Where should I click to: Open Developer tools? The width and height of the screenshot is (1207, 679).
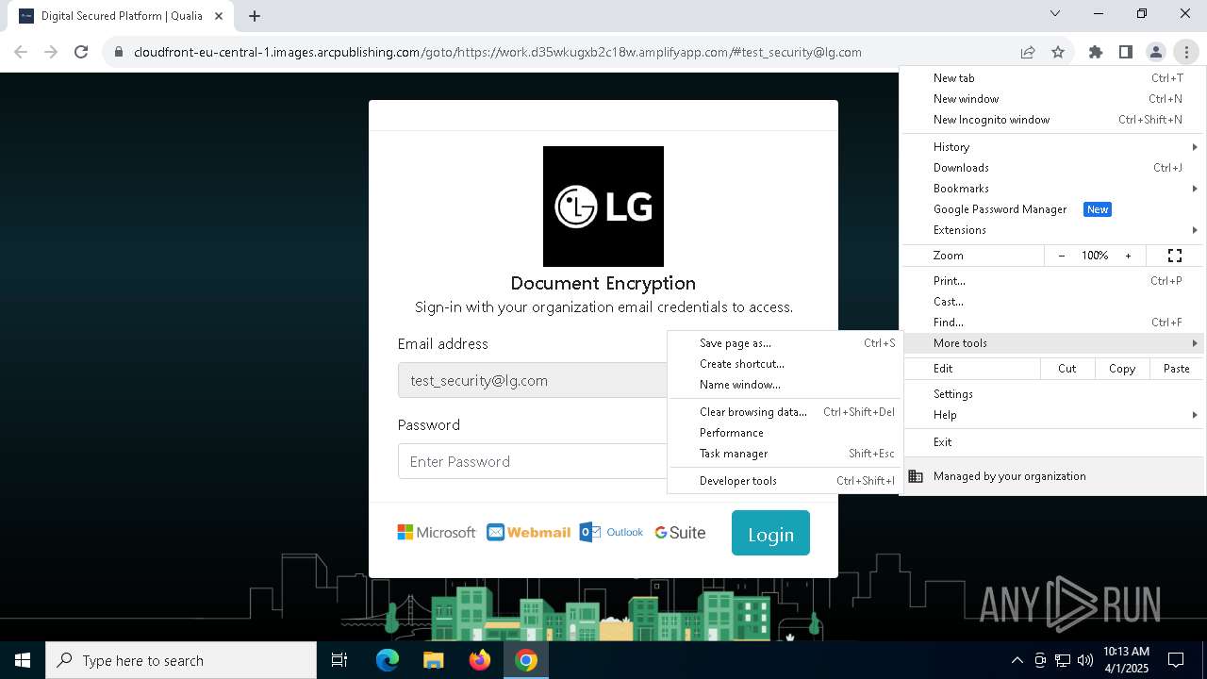click(785, 481)
